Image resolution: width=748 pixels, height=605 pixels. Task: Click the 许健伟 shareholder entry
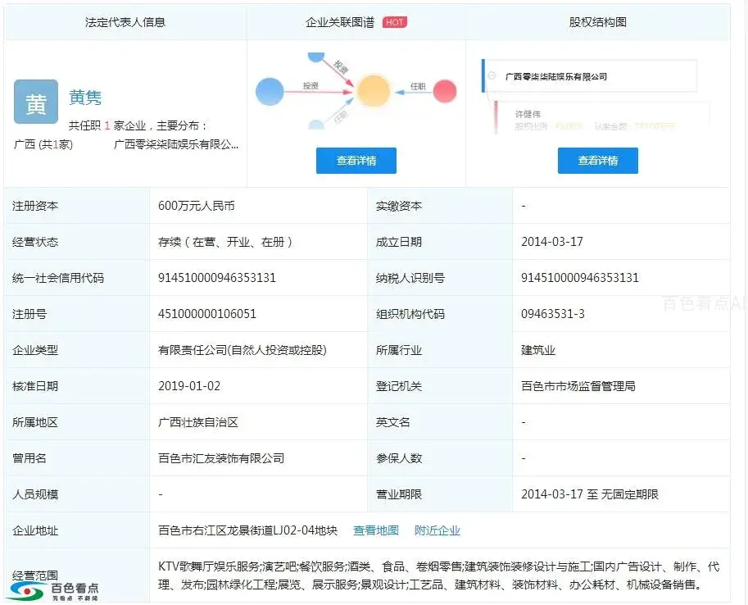528,114
